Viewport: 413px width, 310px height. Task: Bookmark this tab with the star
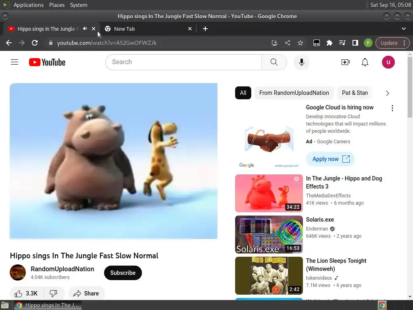click(300, 43)
